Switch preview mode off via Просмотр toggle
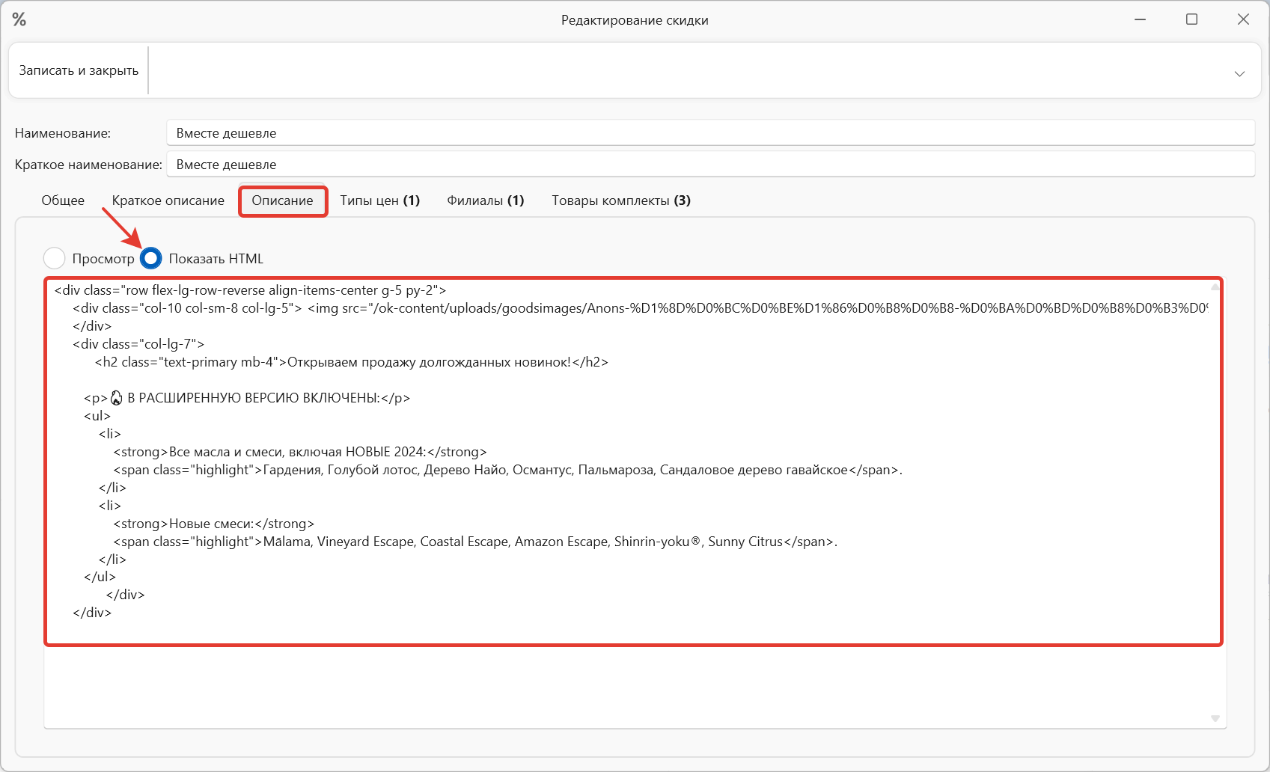 54,258
